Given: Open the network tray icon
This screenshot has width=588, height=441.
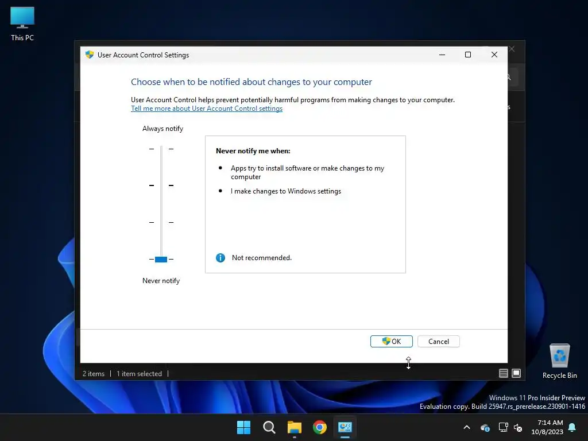Looking at the screenshot, I should tap(503, 427).
